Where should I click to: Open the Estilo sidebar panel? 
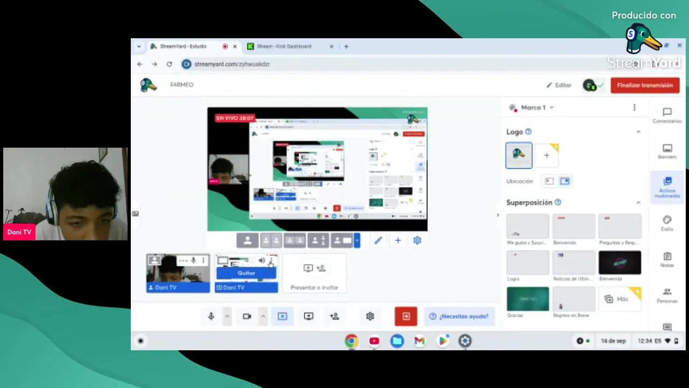point(667,224)
